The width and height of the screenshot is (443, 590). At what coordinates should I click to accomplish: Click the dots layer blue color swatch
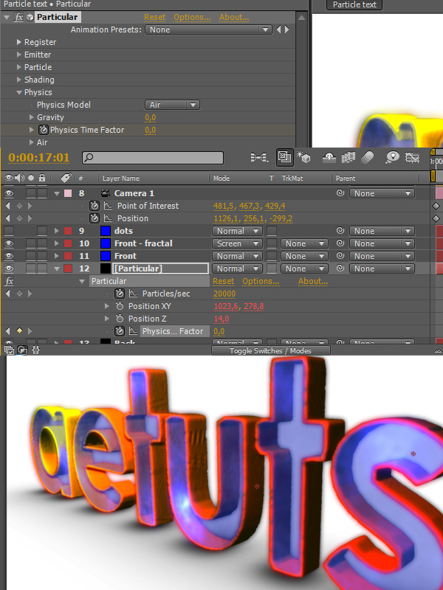tap(106, 231)
